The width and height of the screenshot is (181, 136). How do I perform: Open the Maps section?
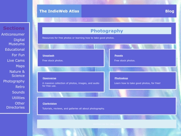[20, 66]
